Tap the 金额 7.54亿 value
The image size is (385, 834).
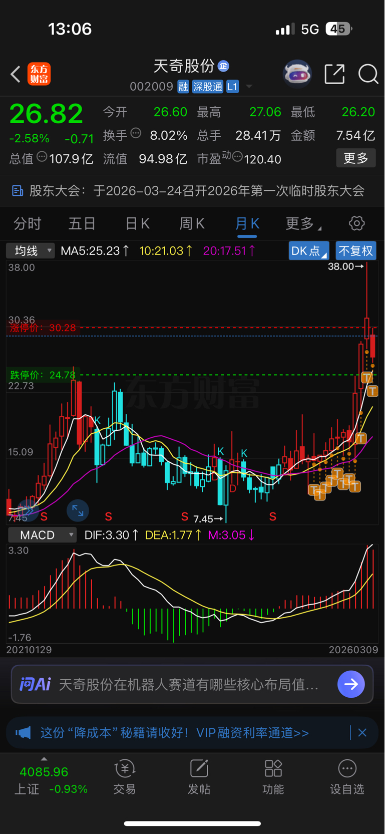tap(355, 135)
